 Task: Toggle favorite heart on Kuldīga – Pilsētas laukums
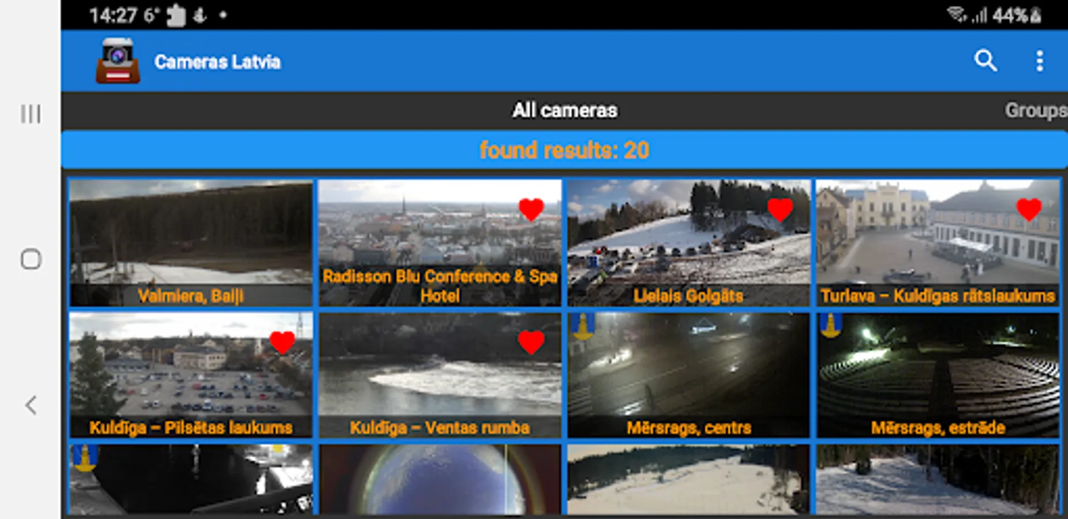point(282,342)
